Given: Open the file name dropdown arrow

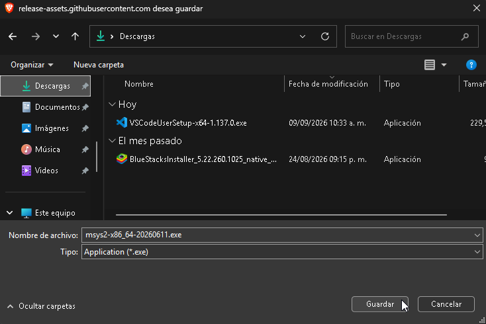Looking at the screenshot, I should click(477, 235).
